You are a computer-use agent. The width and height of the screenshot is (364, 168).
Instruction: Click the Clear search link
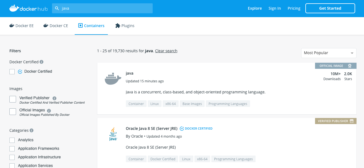(166, 51)
